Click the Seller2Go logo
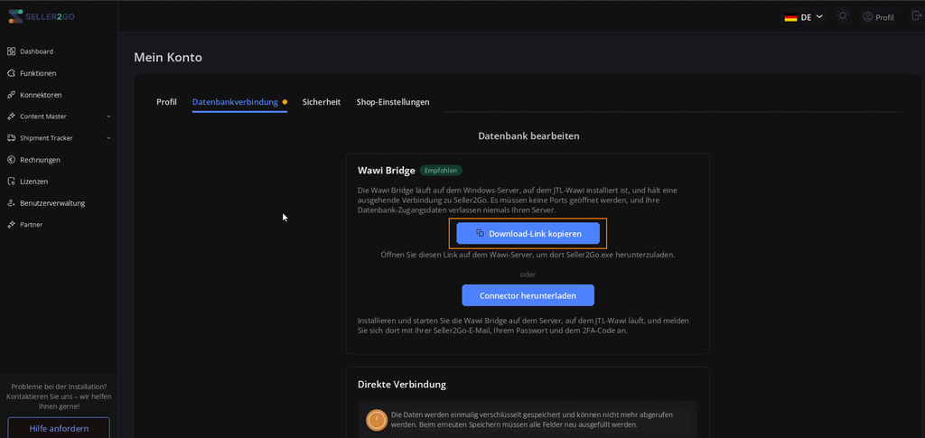The height and width of the screenshot is (438, 925). 42,16
